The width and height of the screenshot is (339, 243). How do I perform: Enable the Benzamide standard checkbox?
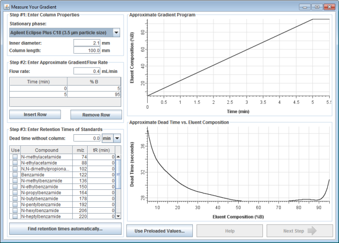coord(15,175)
